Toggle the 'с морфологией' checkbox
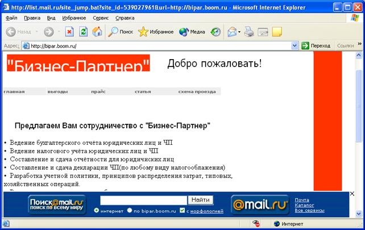The image size is (365, 230). click(182, 211)
